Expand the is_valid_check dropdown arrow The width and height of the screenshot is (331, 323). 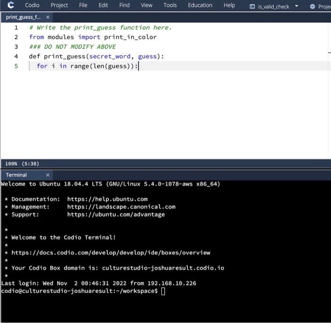(296, 6)
